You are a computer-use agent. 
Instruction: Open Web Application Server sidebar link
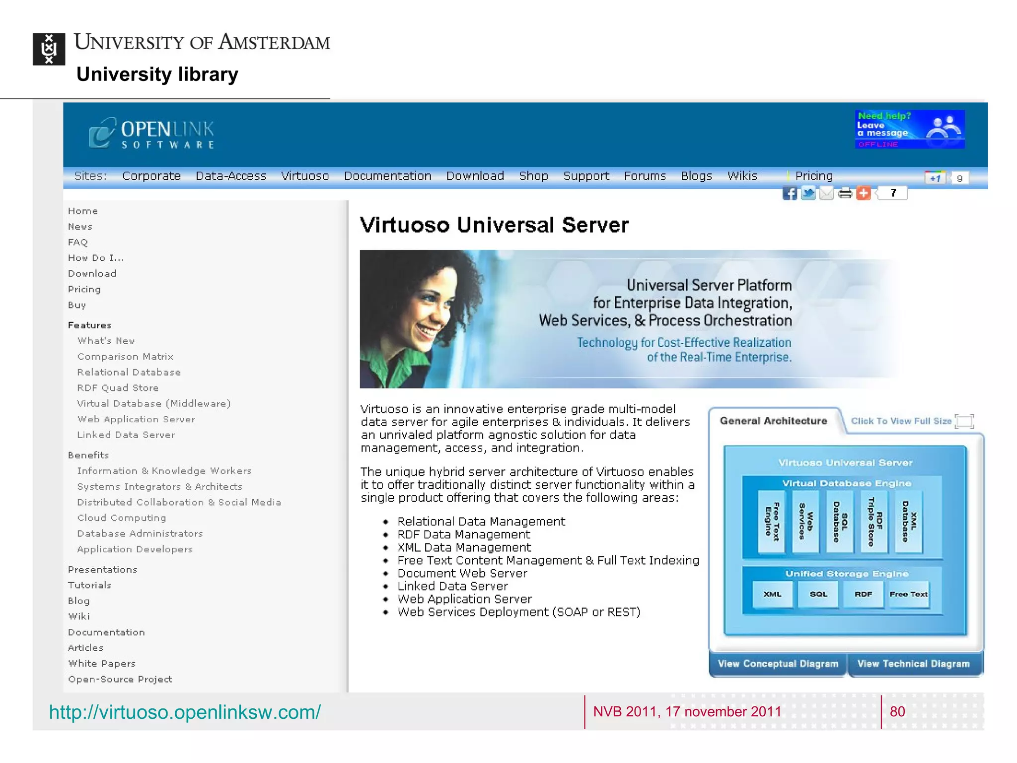point(137,419)
